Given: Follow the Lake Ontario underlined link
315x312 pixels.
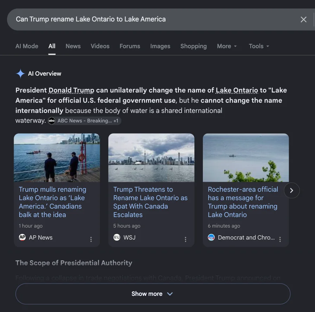Looking at the screenshot, I should click(237, 90).
